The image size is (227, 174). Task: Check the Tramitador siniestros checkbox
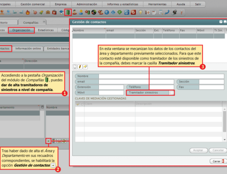[x=172, y=93]
